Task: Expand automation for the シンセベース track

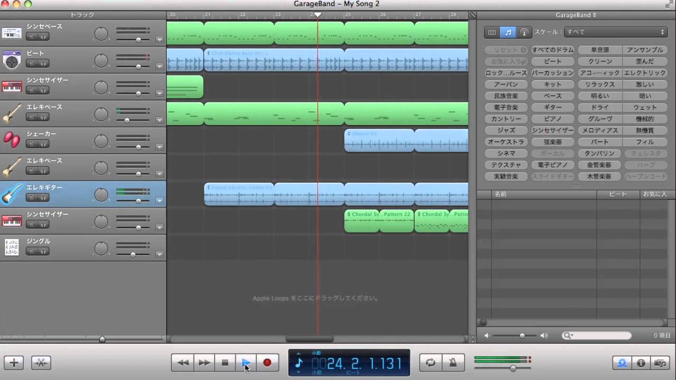Action: coord(159,40)
